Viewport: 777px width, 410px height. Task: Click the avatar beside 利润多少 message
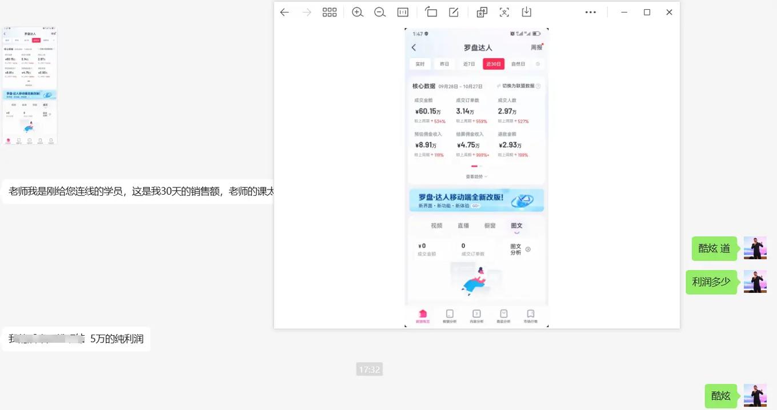point(755,282)
